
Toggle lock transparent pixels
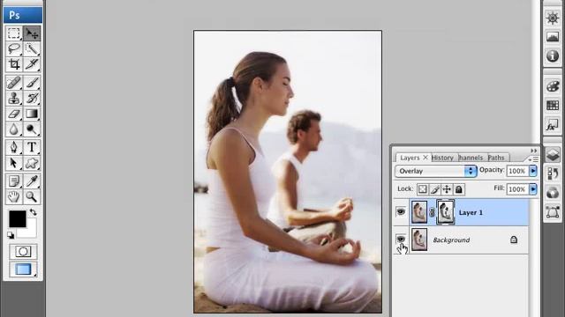(x=423, y=189)
